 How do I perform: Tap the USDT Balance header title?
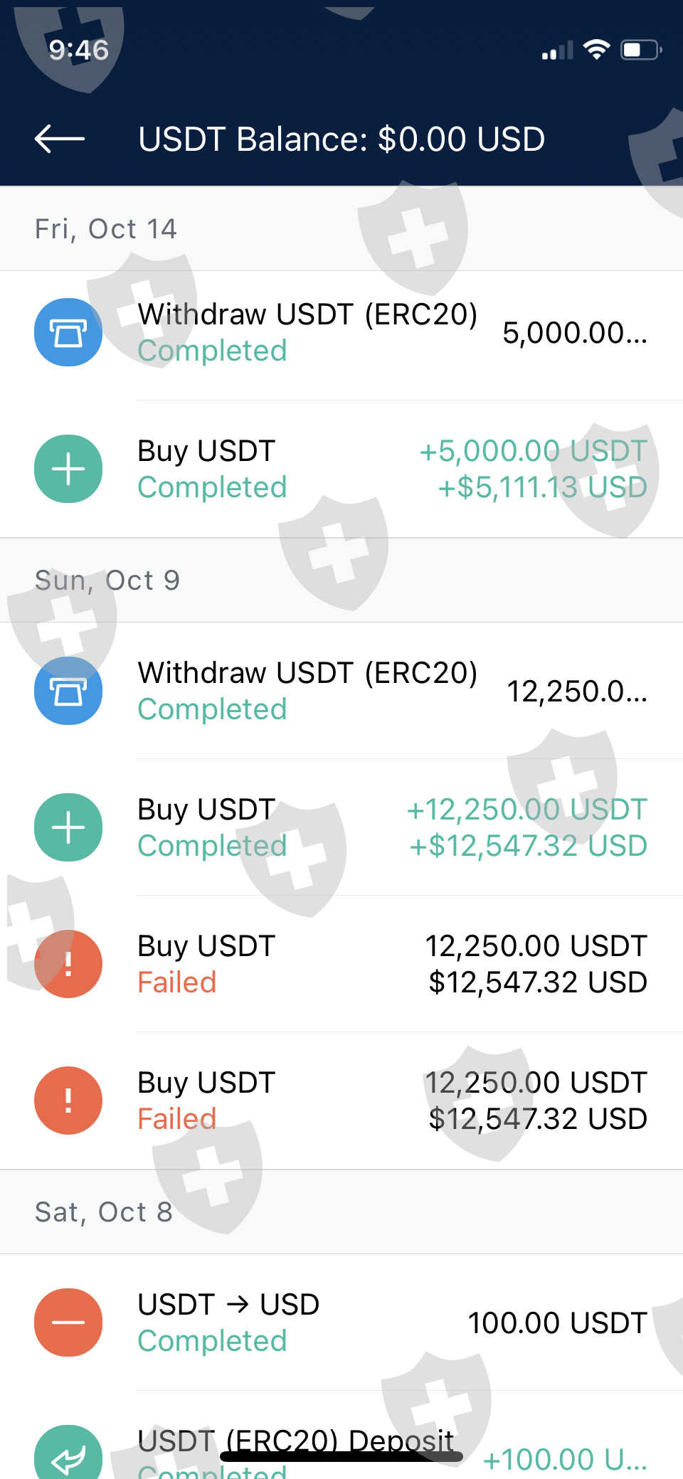pyautogui.click(x=341, y=139)
